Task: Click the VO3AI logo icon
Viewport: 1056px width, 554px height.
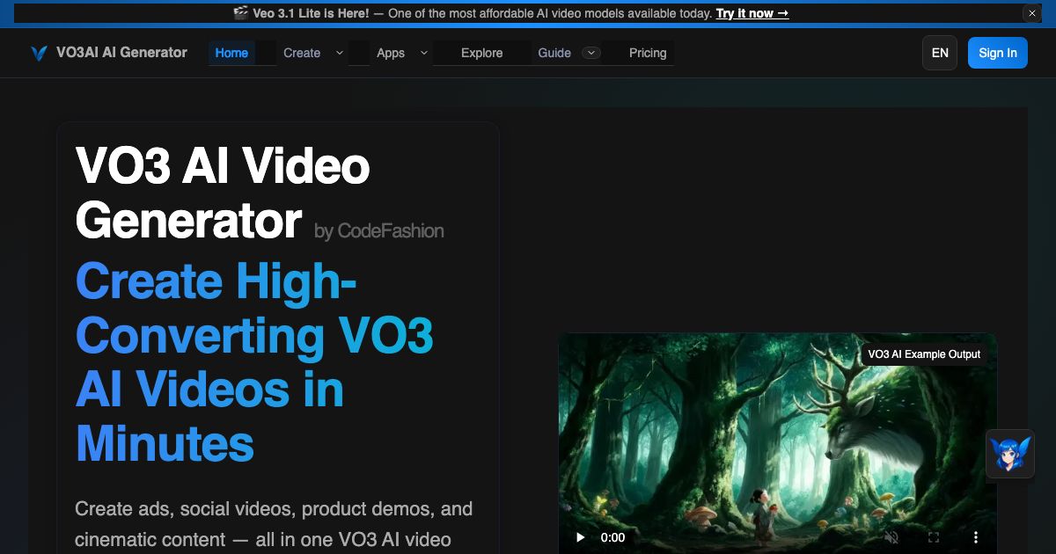Action: tap(39, 53)
